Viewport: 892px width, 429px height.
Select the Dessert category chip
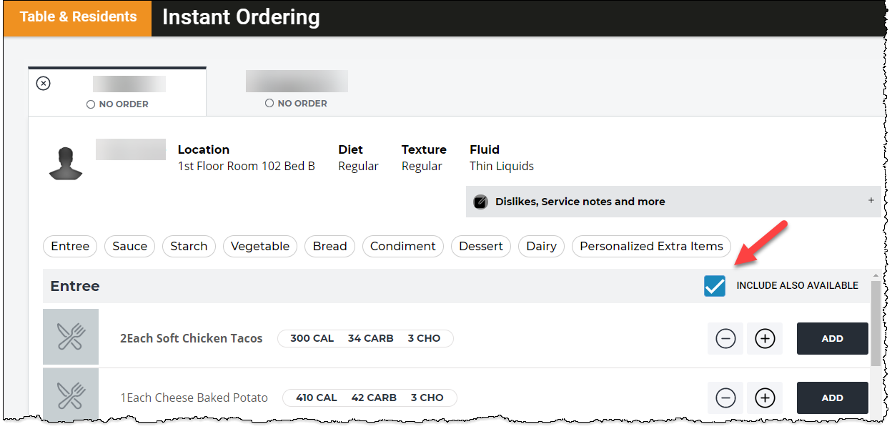click(x=481, y=246)
